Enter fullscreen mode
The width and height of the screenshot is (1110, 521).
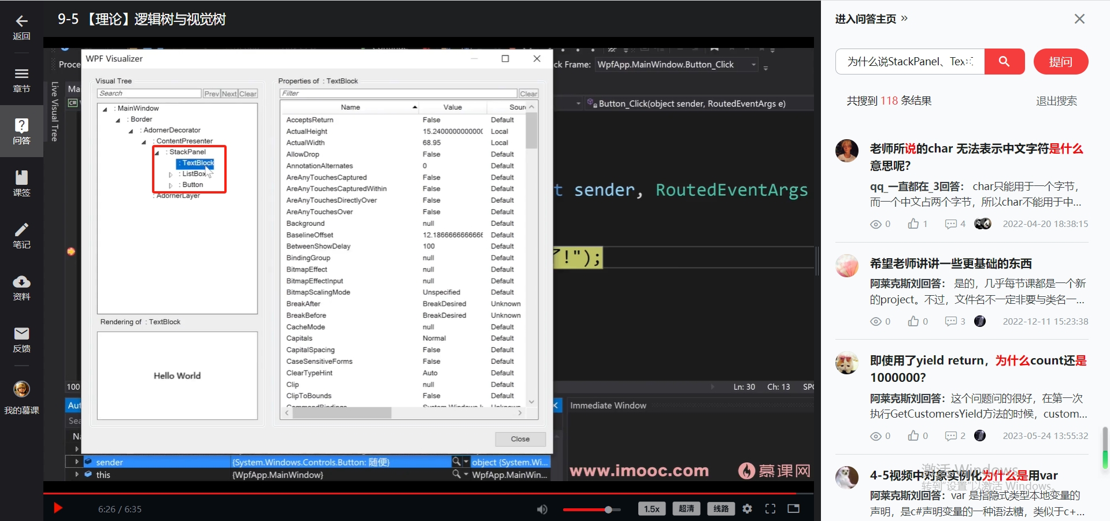coord(771,509)
